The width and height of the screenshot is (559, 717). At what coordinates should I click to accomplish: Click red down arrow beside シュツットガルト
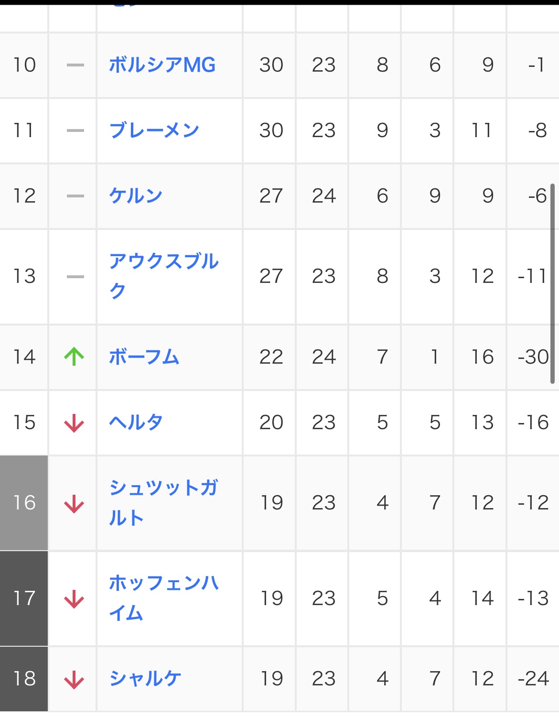(74, 504)
